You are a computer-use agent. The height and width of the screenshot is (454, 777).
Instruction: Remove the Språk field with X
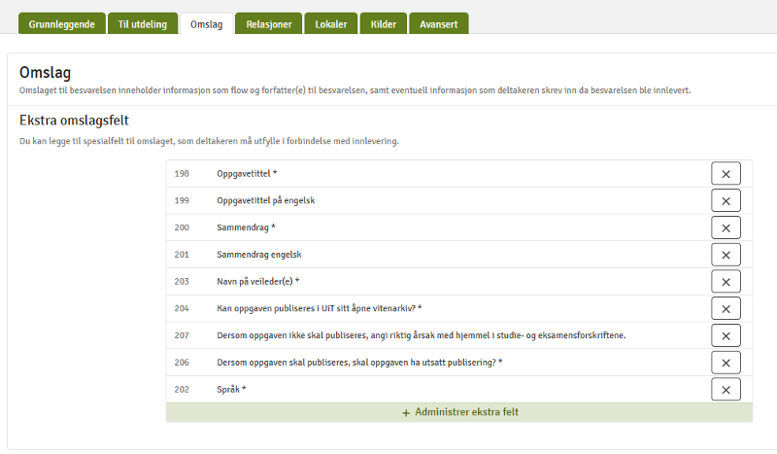pos(726,389)
